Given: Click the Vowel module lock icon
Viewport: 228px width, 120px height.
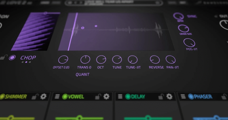Looking at the screenshot, I should [98, 97].
